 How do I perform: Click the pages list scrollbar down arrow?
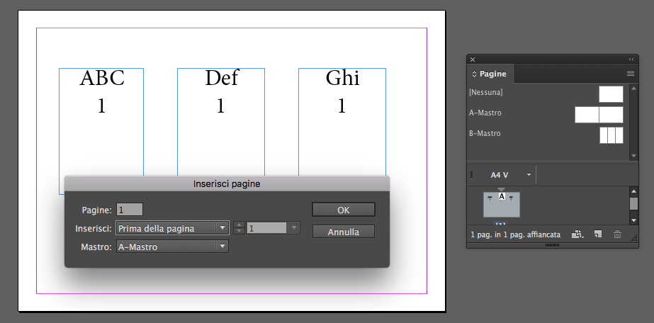(633, 220)
